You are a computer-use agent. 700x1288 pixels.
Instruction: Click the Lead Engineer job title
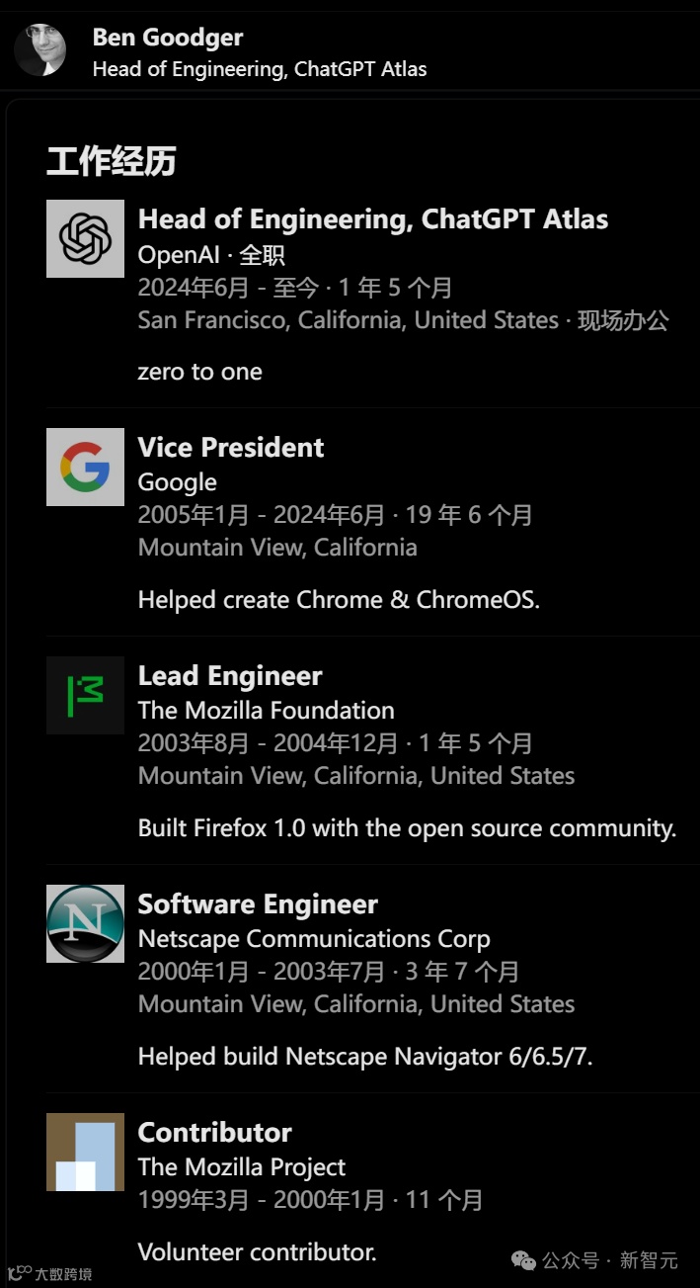click(230, 676)
